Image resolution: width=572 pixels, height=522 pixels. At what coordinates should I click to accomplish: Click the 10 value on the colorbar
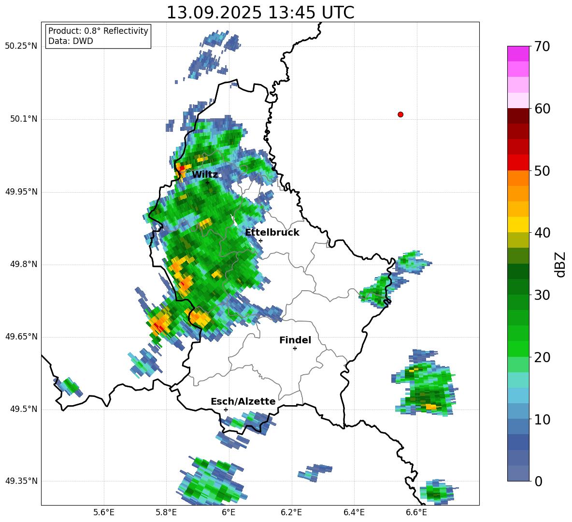tap(542, 420)
